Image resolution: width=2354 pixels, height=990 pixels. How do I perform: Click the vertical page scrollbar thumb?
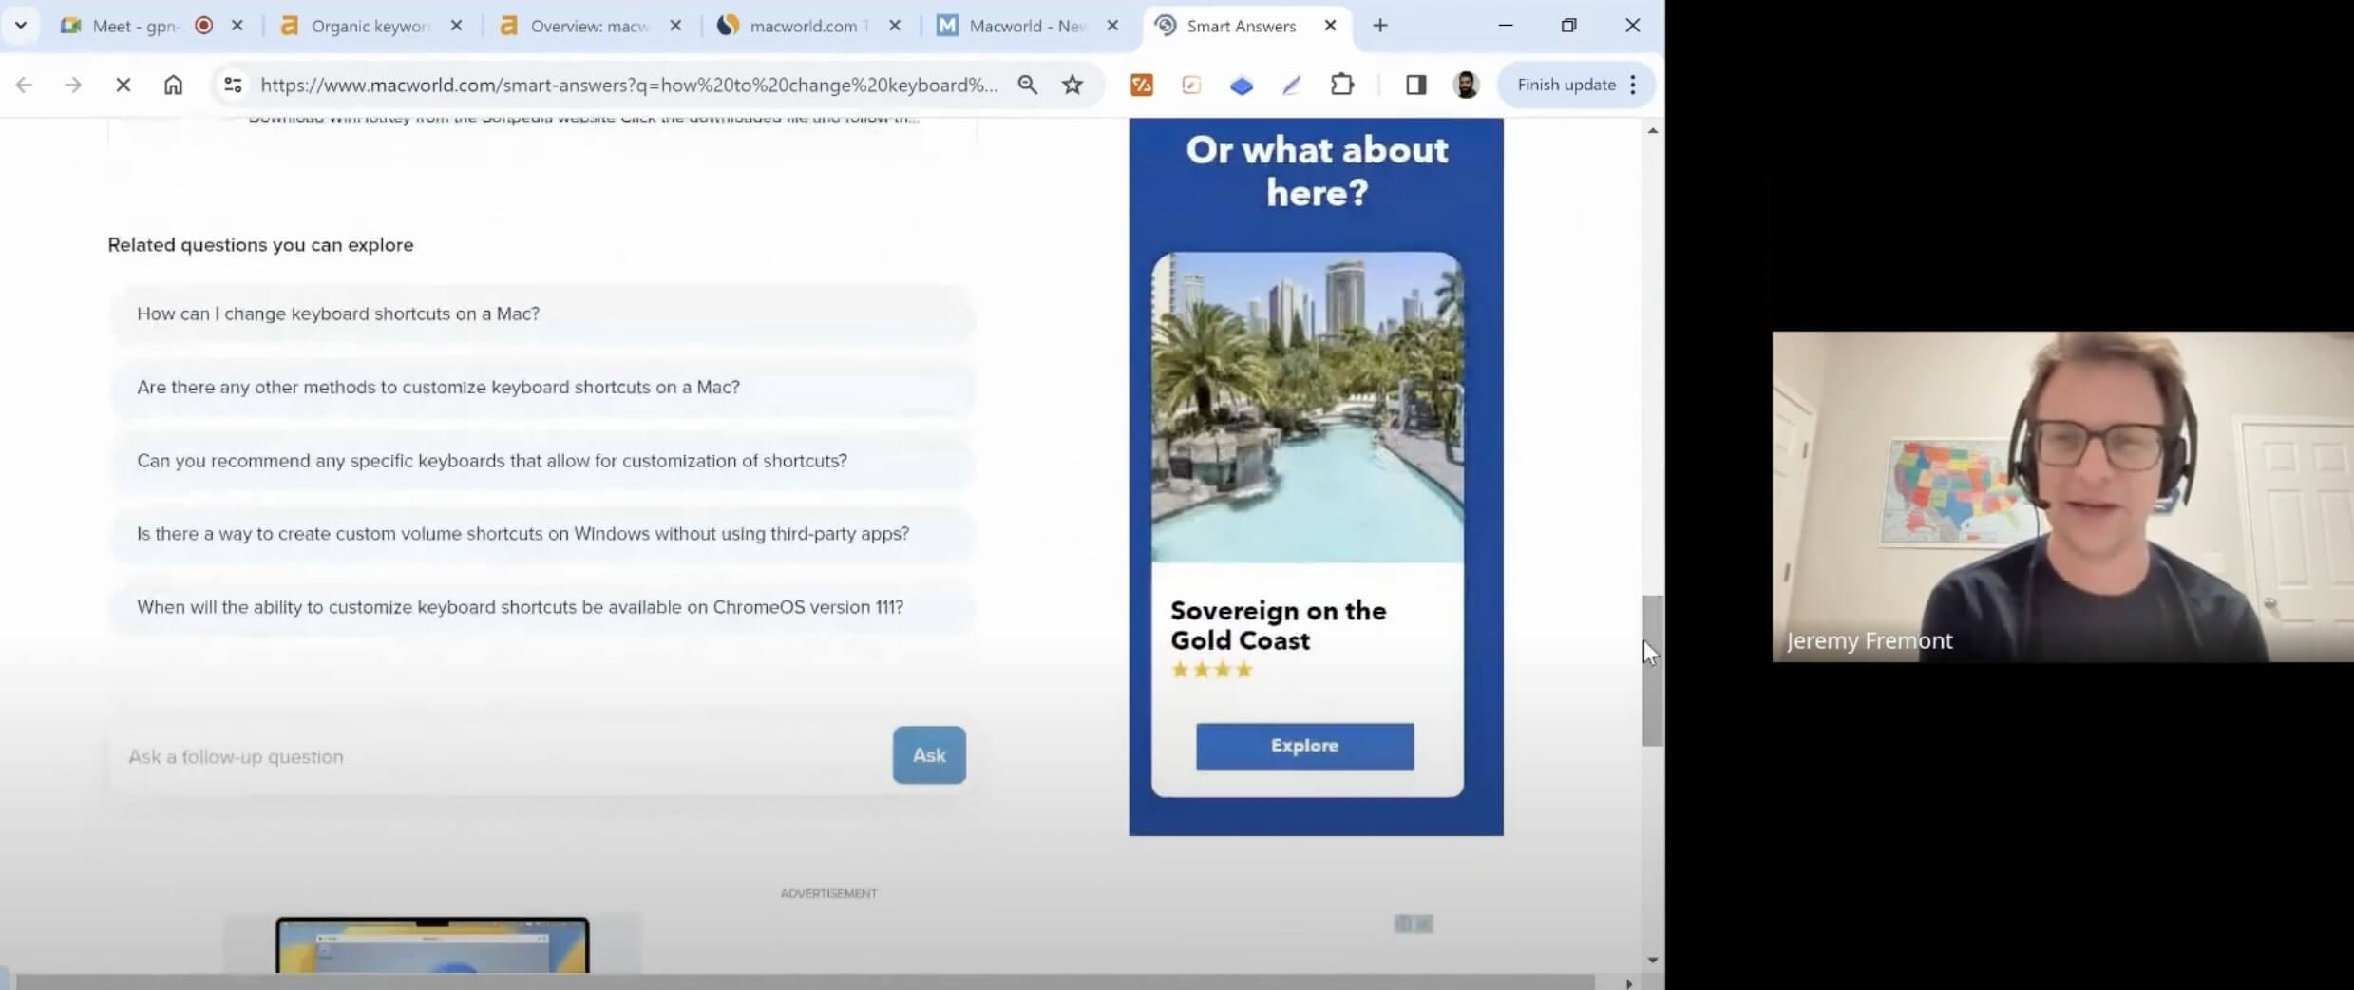click(x=1653, y=670)
